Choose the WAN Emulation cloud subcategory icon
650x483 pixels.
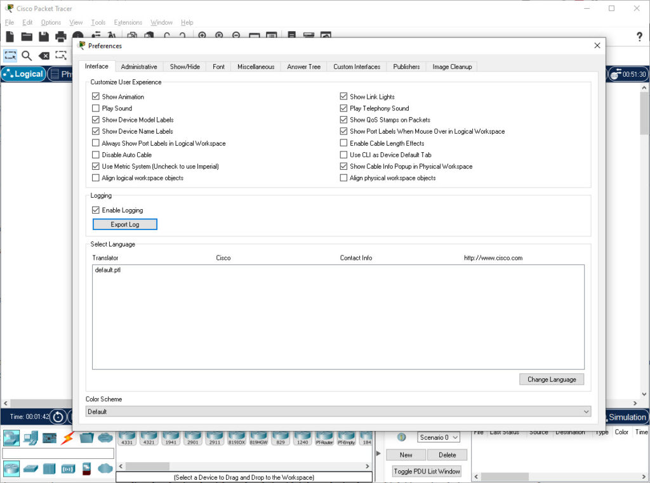(105, 468)
